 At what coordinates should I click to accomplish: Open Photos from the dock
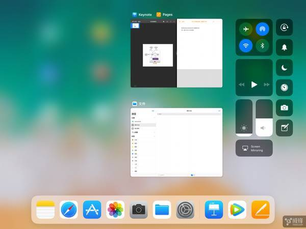115,210
